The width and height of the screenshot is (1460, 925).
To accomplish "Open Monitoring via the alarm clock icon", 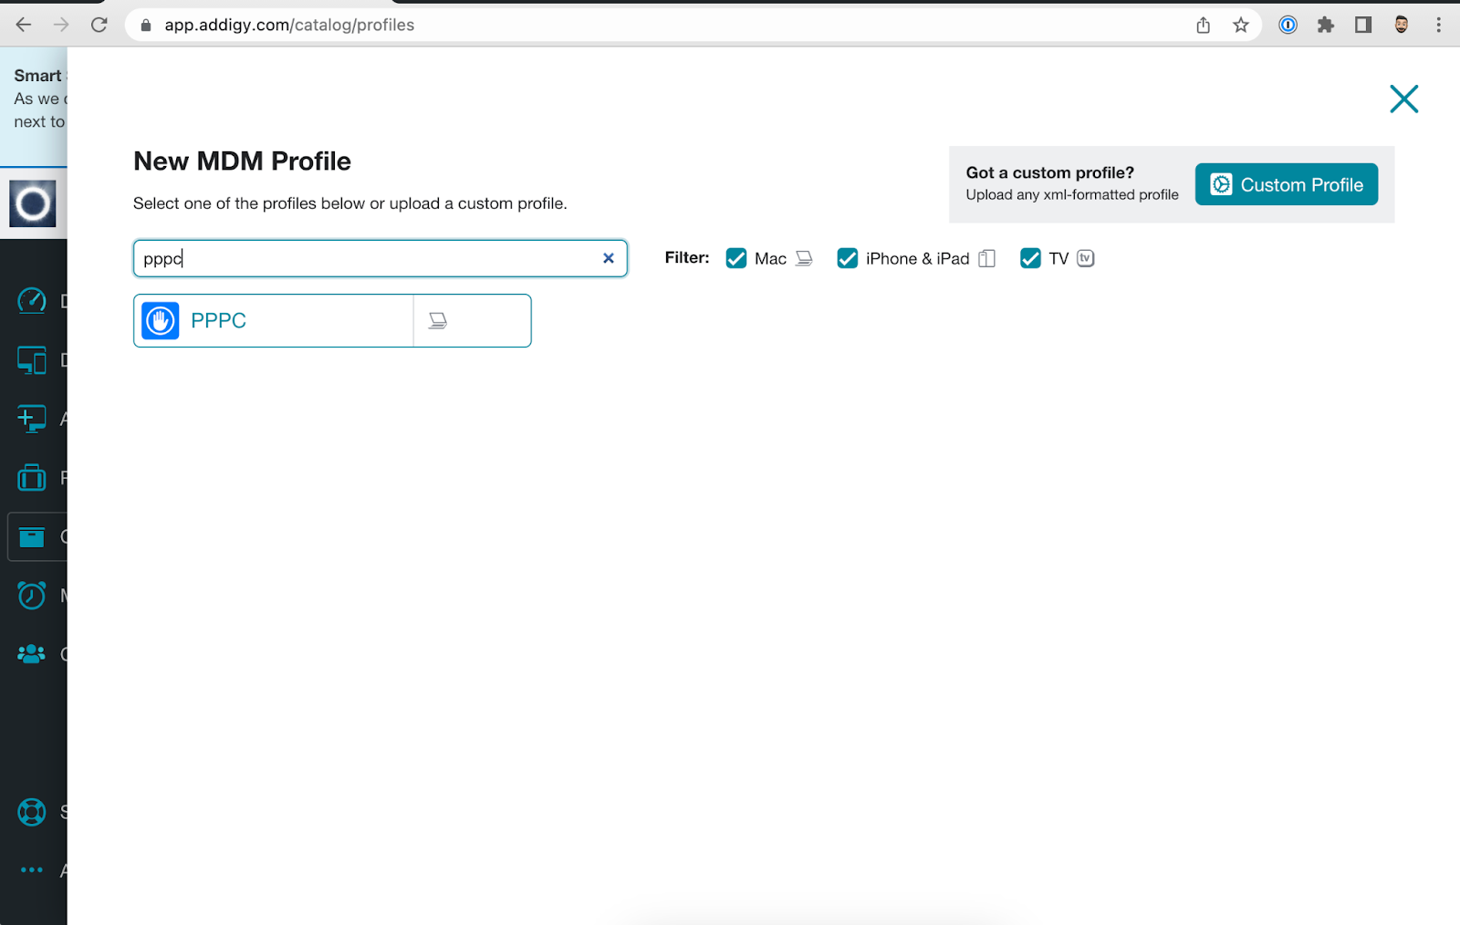I will coord(31,595).
